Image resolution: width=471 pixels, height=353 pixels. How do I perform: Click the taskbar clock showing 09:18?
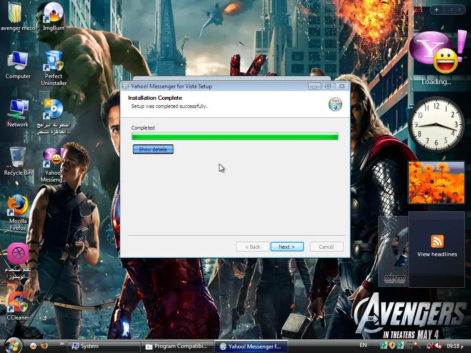pos(454,346)
